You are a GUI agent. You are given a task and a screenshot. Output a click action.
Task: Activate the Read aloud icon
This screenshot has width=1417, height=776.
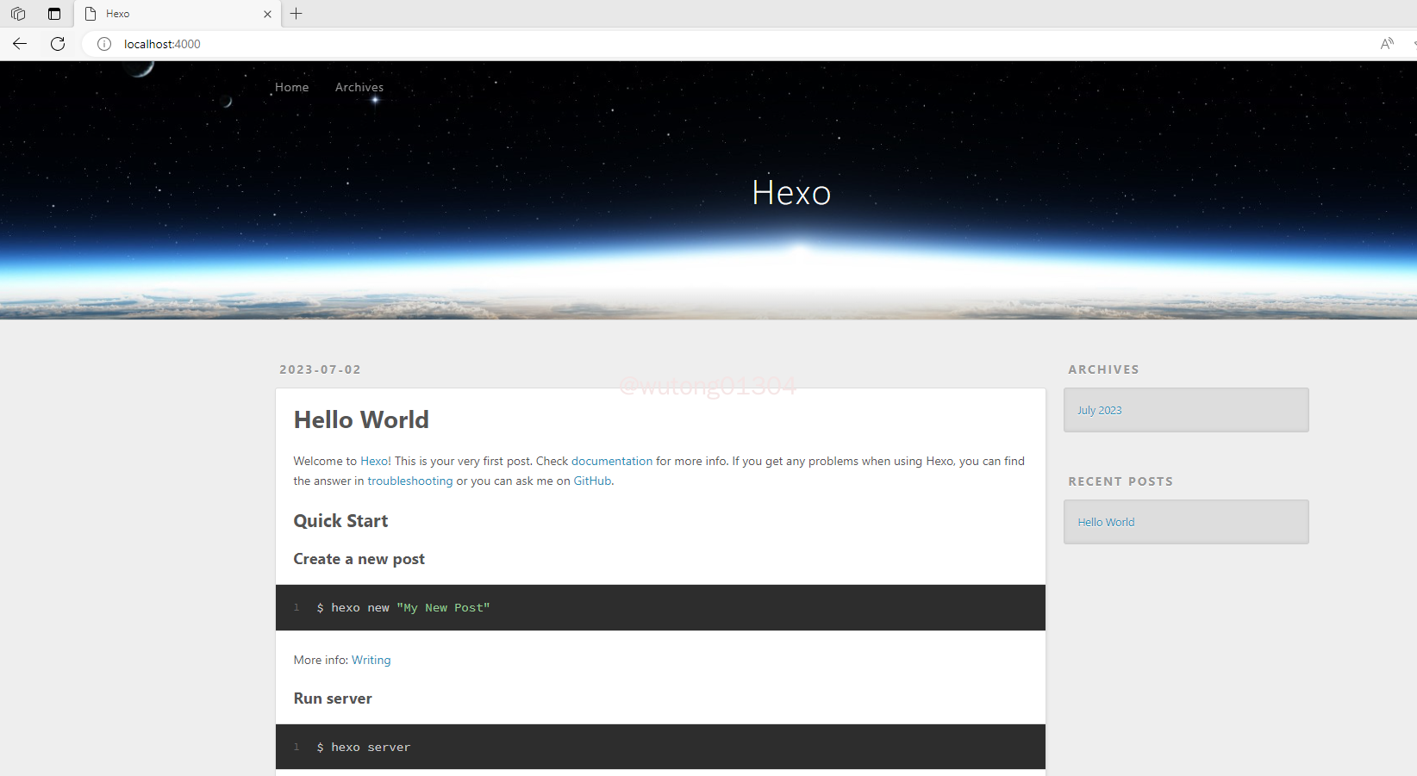point(1386,44)
